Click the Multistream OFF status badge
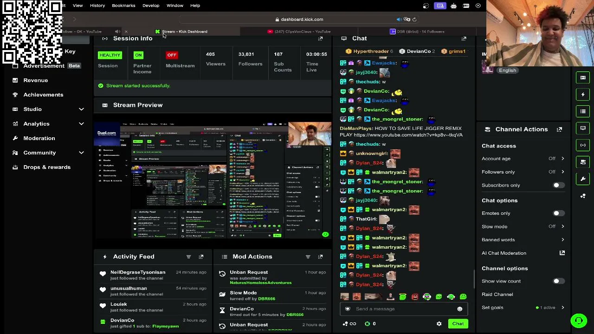Screen dimensions: 594x334 pyautogui.click(x=172, y=55)
